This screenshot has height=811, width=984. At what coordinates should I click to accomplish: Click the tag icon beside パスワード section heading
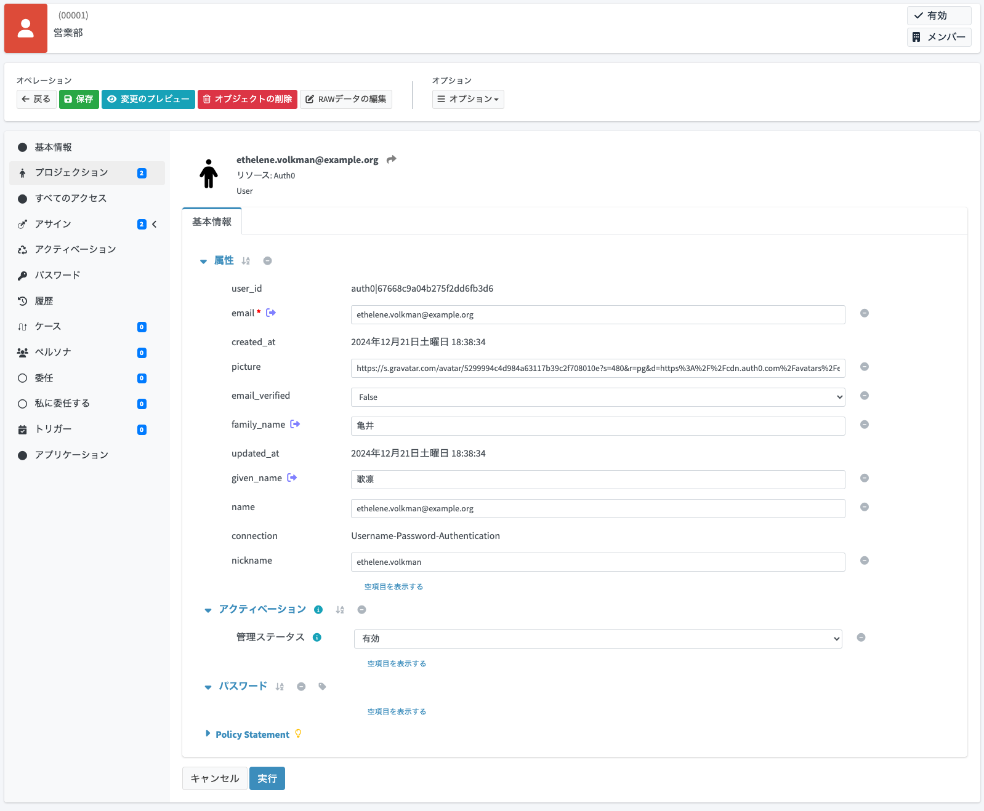tap(322, 687)
